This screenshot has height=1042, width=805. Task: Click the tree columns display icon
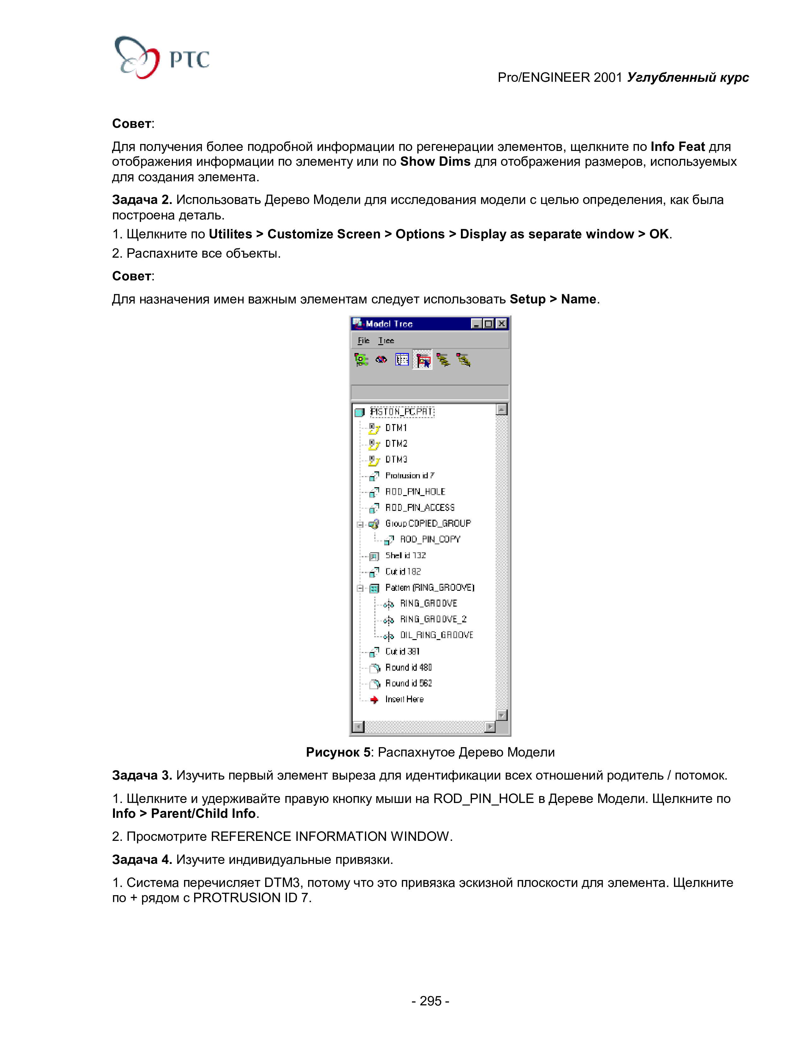click(402, 360)
